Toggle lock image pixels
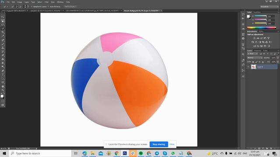This screenshot has height=157, width=280. click(256, 62)
